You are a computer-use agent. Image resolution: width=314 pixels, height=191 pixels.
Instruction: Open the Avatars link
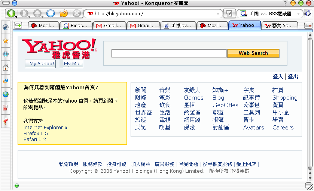tap(253, 128)
